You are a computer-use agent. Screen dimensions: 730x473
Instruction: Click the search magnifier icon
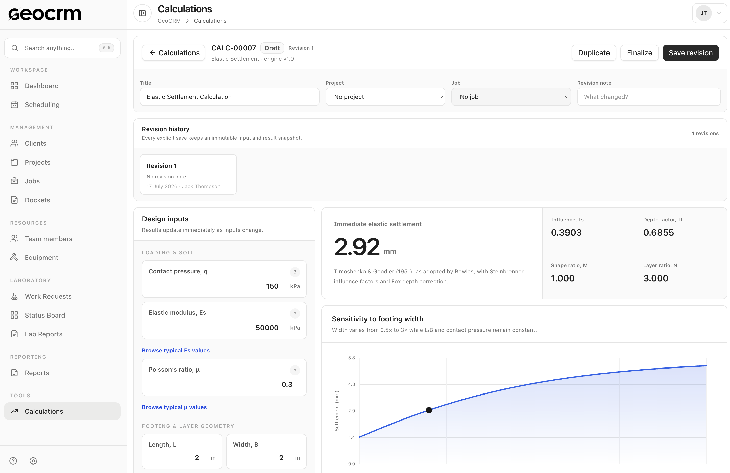coord(14,48)
